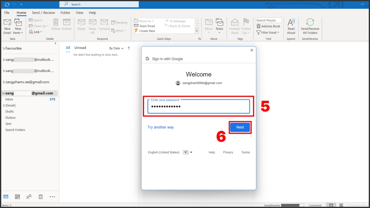370x208 pixels.
Task: Open the More respond options dropdown
Action: click(119, 31)
